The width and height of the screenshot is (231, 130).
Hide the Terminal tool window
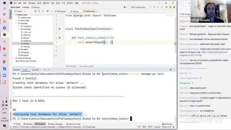click(x=174, y=70)
